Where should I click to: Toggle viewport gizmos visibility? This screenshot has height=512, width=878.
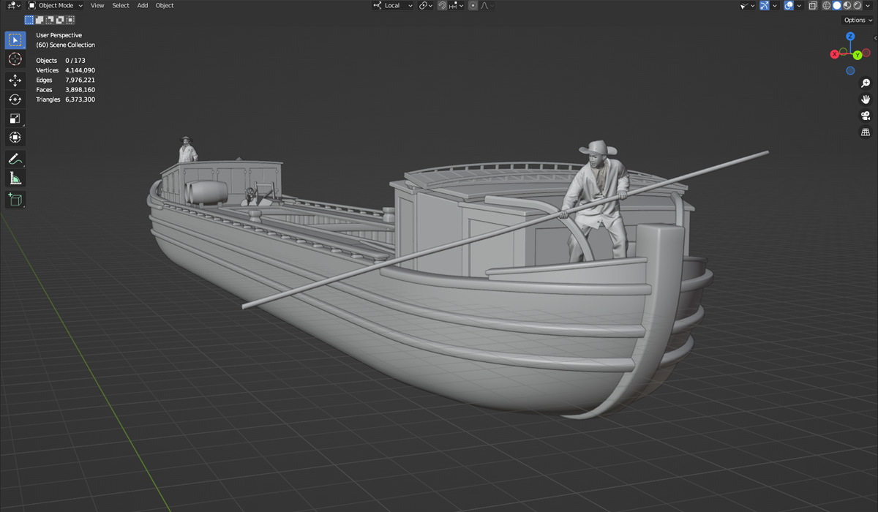pyautogui.click(x=764, y=6)
